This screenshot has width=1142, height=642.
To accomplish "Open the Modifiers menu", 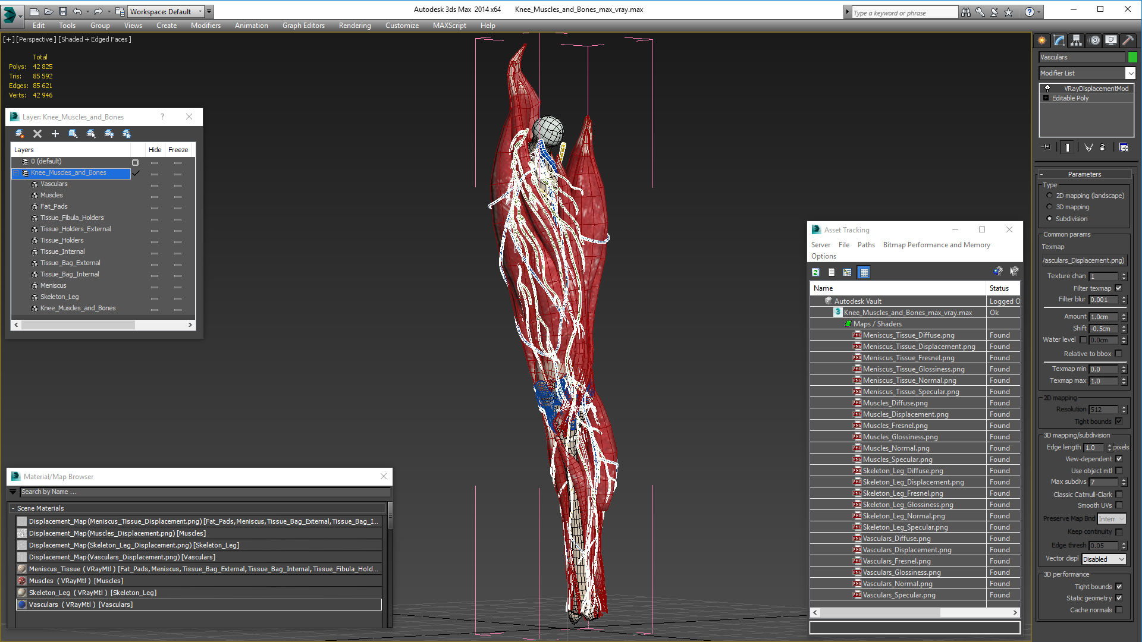I will coord(205,26).
